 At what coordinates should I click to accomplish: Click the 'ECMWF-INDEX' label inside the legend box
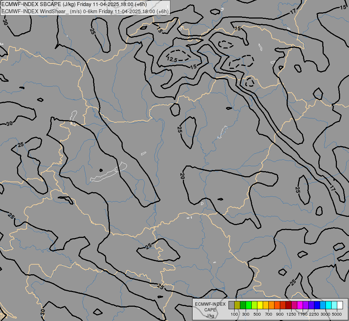coord(210,304)
